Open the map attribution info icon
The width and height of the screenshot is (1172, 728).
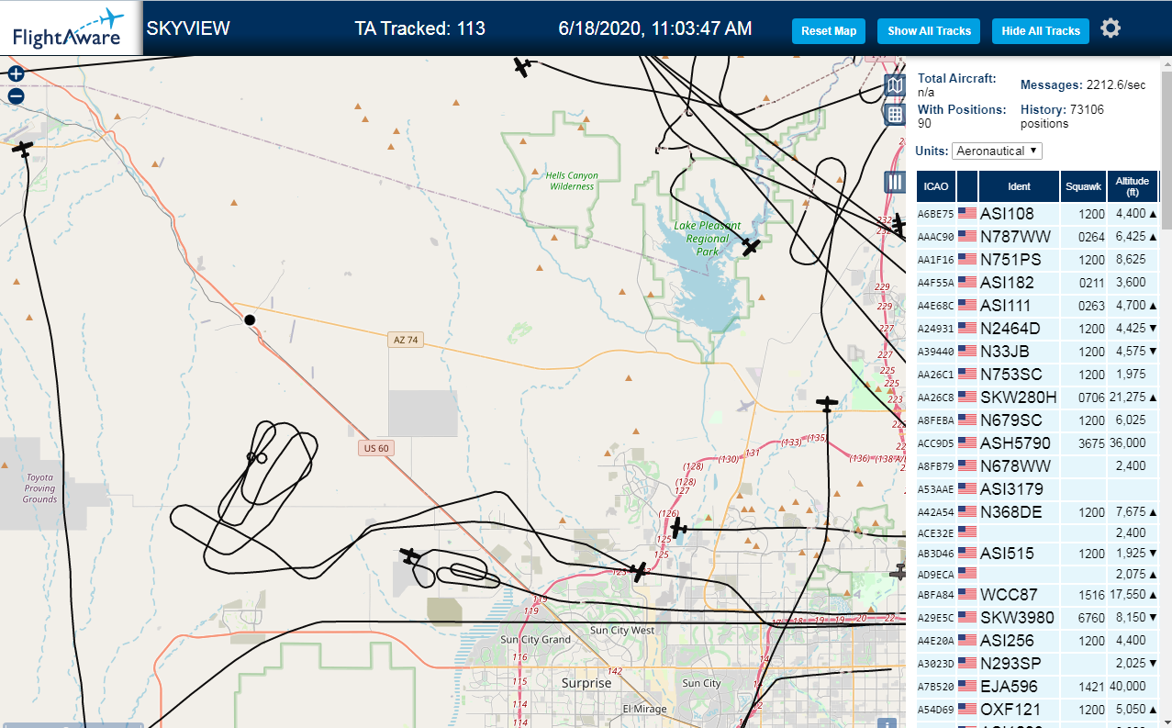pyautogui.click(x=887, y=723)
